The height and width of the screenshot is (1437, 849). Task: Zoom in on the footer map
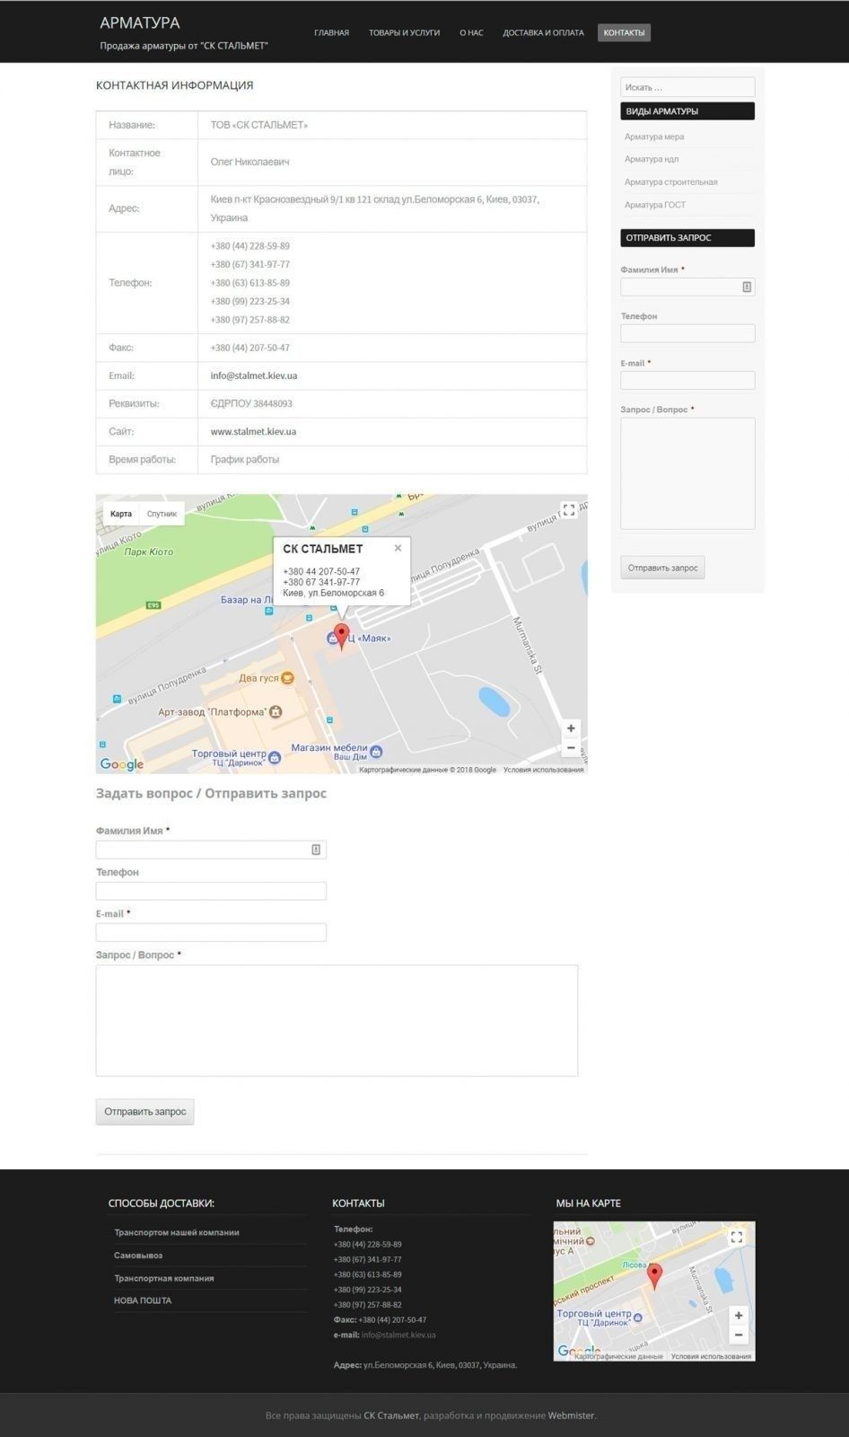738,1315
